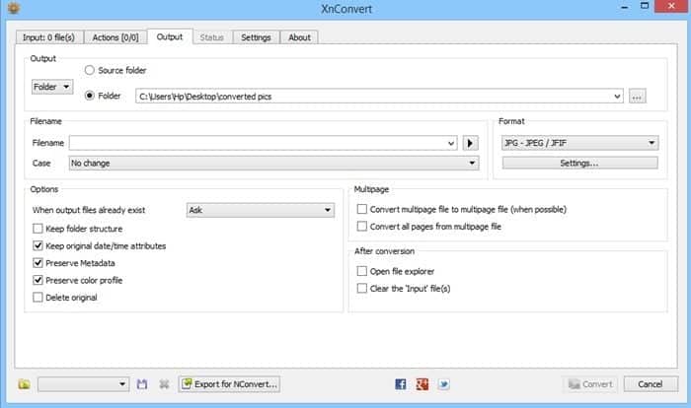The image size is (691, 408).
Task: Expand the Ask overwrite behavior dropdown
Action: [x=260, y=210]
